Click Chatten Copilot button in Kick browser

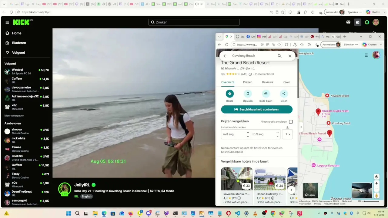(373, 12)
